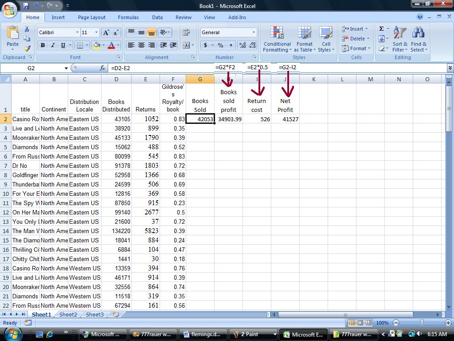Click the Office Button orb
The height and width of the screenshot is (341, 454).
9,9
